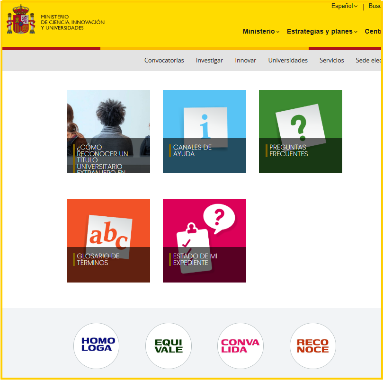Go to Convocatorias section

tap(164, 60)
